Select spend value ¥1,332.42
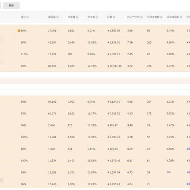The width and height of the screenshot is (190, 190). (114, 54)
